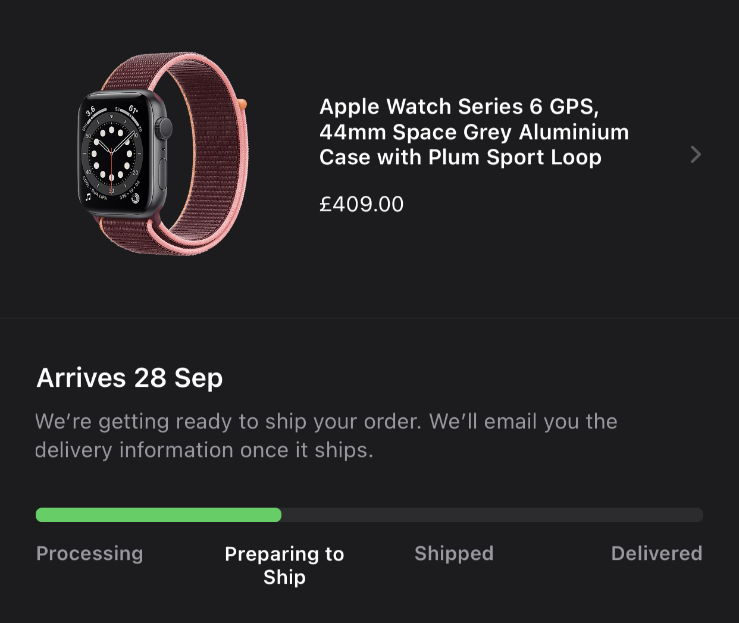The height and width of the screenshot is (623, 739).
Task: Tap the delivery information message text
Action: point(326,436)
